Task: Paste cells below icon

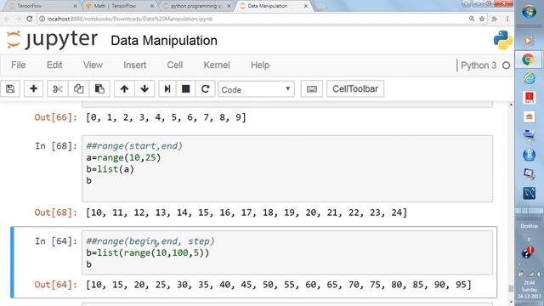Action: coord(99,88)
